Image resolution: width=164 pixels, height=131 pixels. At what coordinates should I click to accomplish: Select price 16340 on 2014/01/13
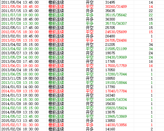point(110,95)
